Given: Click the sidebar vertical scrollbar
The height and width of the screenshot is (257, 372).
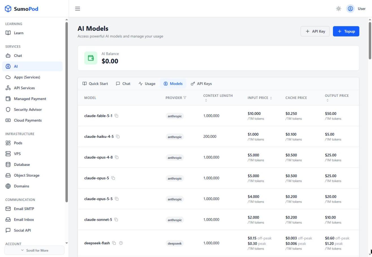Looking at the screenshot, I should point(67,112).
